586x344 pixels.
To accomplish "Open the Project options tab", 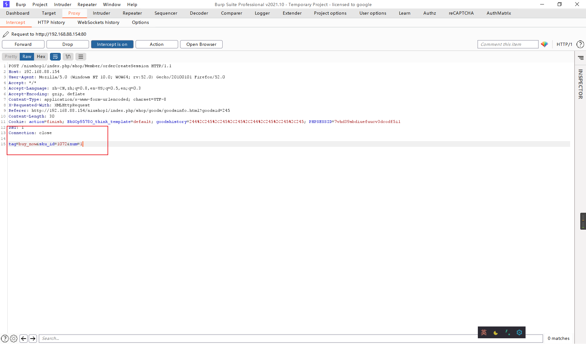I will tap(330, 13).
